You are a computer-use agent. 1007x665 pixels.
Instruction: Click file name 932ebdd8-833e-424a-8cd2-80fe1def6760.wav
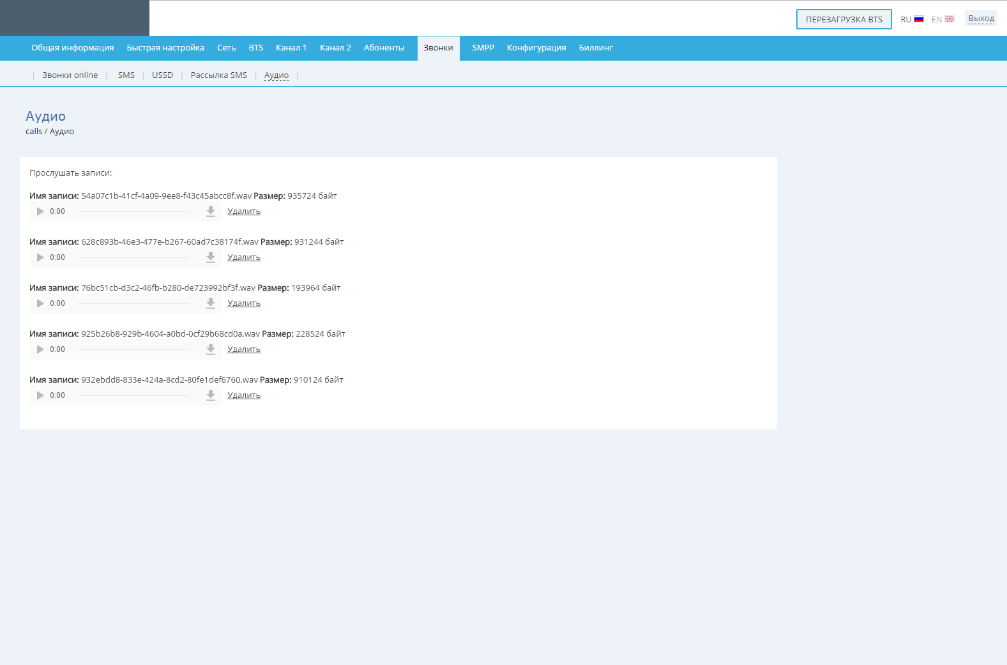170,380
